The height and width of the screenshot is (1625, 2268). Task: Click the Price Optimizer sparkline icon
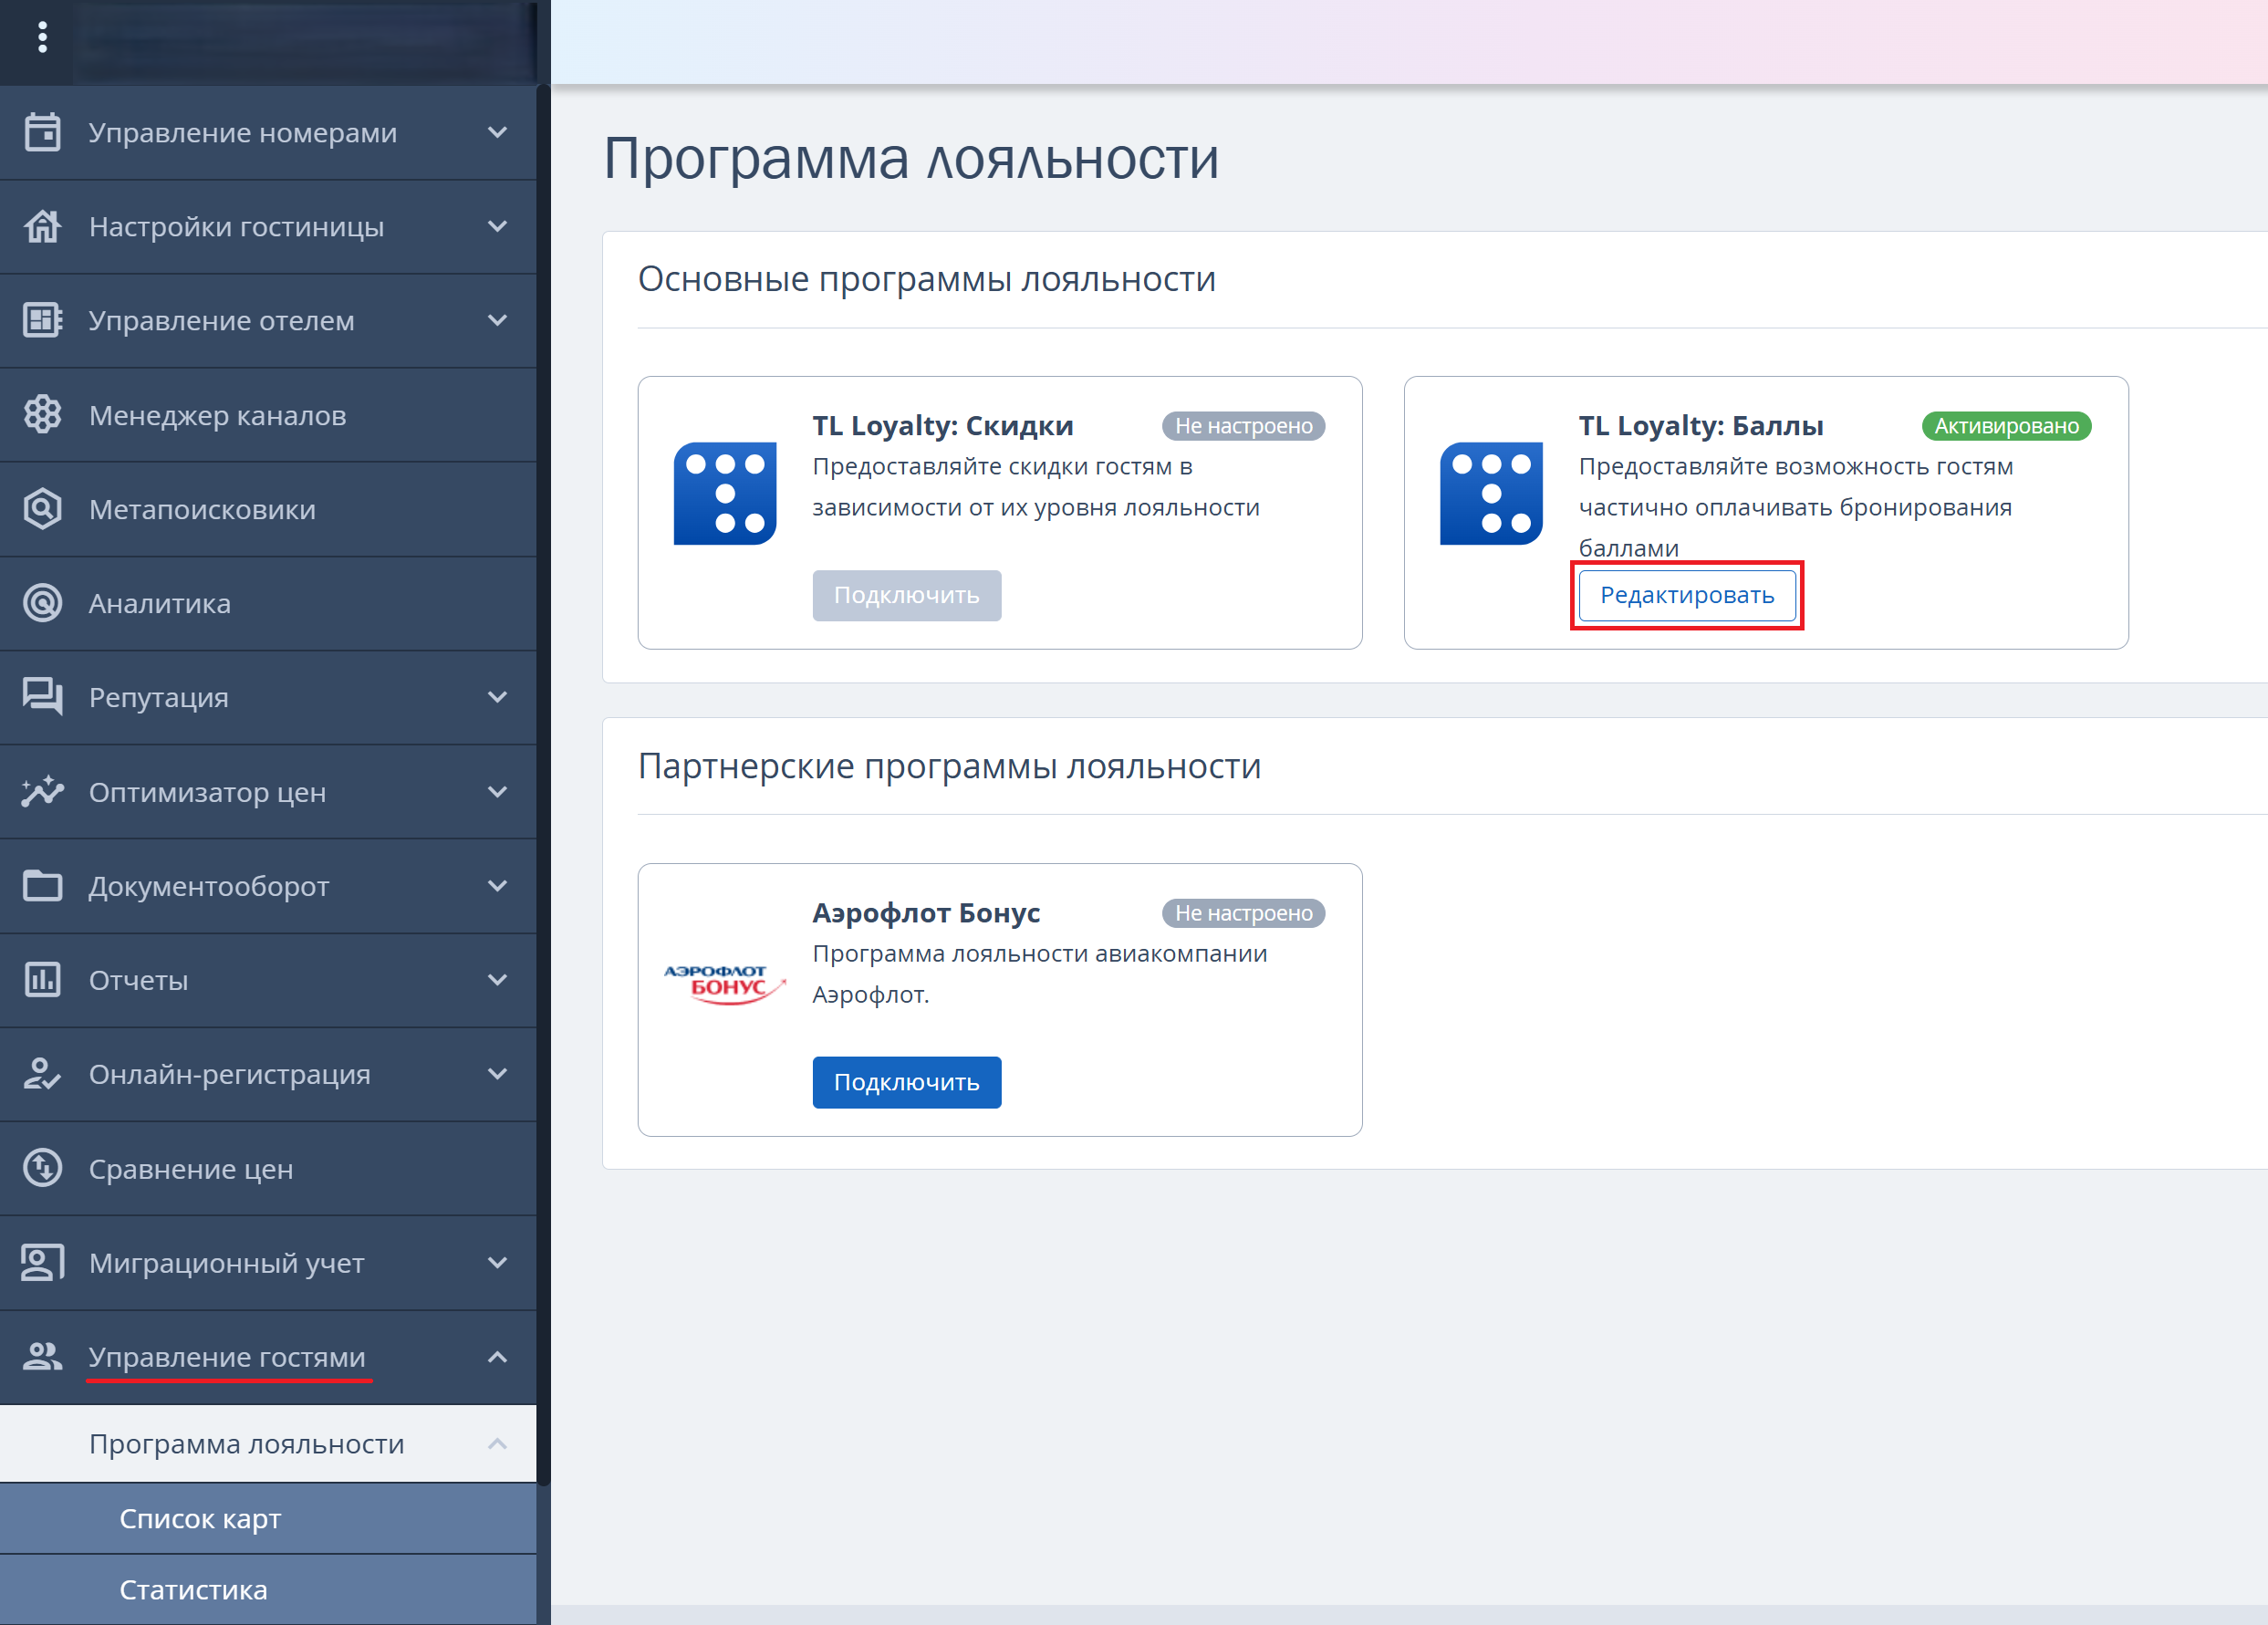[x=42, y=791]
